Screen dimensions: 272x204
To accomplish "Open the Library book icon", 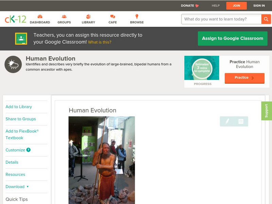I will pos(88,17).
